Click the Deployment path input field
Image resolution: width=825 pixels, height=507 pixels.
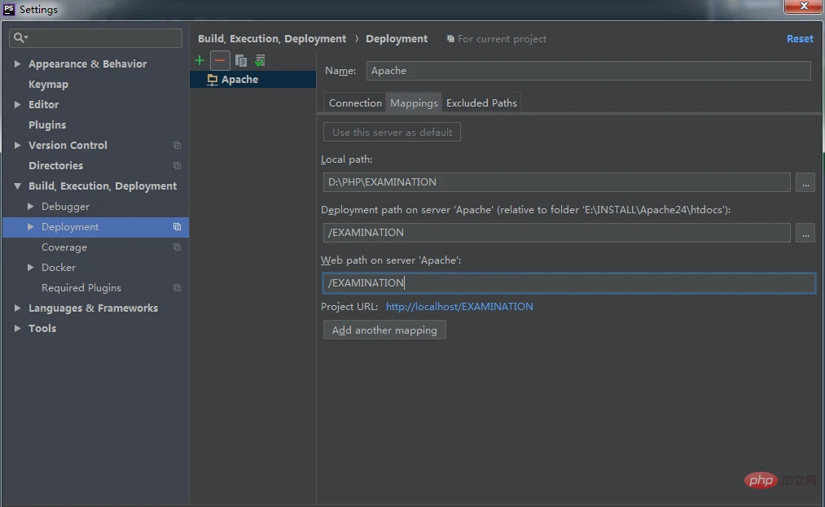(x=557, y=233)
